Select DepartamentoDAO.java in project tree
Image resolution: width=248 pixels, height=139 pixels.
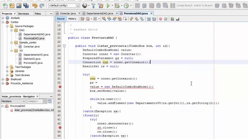coord(37,34)
